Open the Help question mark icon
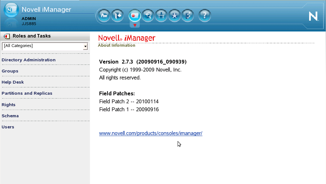Viewport: 326px width, 184px height. [205, 15]
